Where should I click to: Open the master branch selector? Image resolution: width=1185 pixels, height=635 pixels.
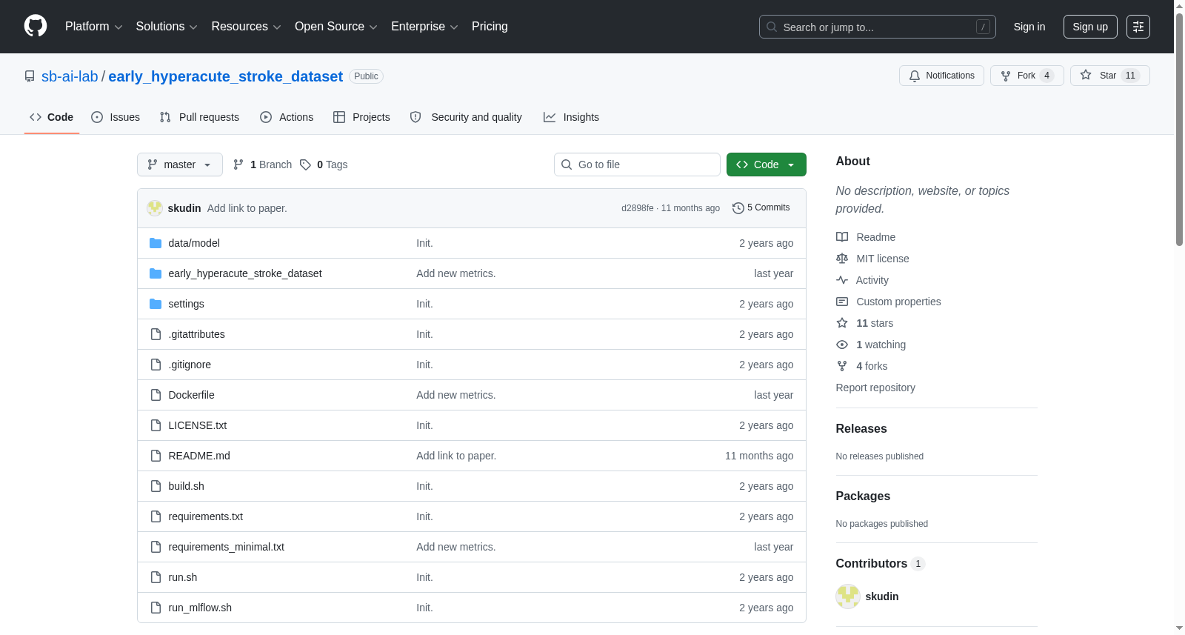tap(180, 164)
